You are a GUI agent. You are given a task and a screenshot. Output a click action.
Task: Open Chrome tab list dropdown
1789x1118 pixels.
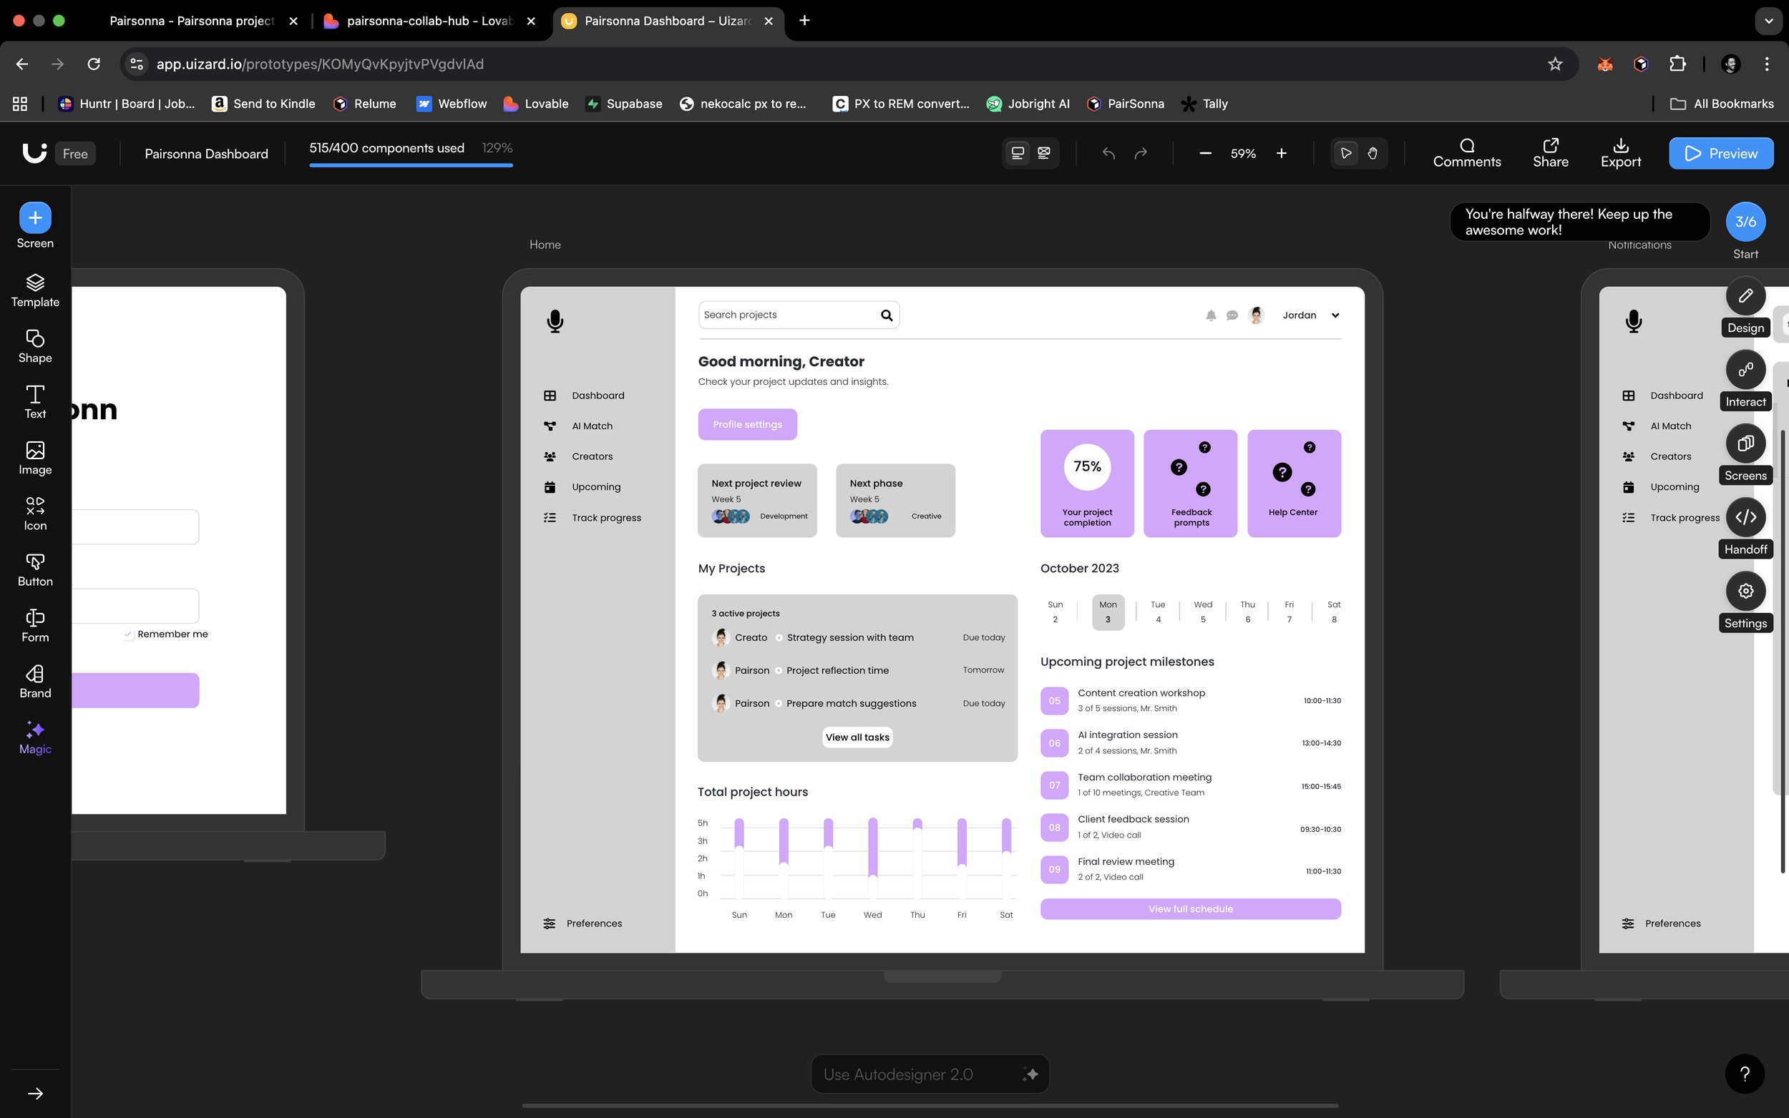click(x=1768, y=21)
